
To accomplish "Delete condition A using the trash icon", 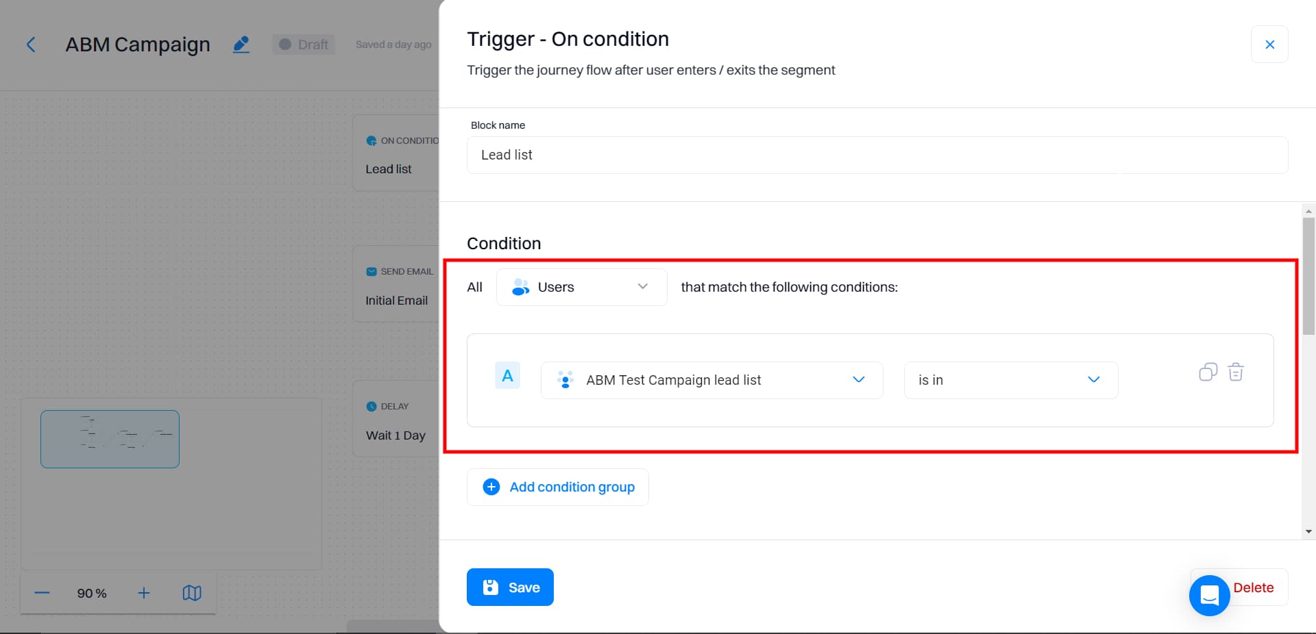I will pos(1236,372).
